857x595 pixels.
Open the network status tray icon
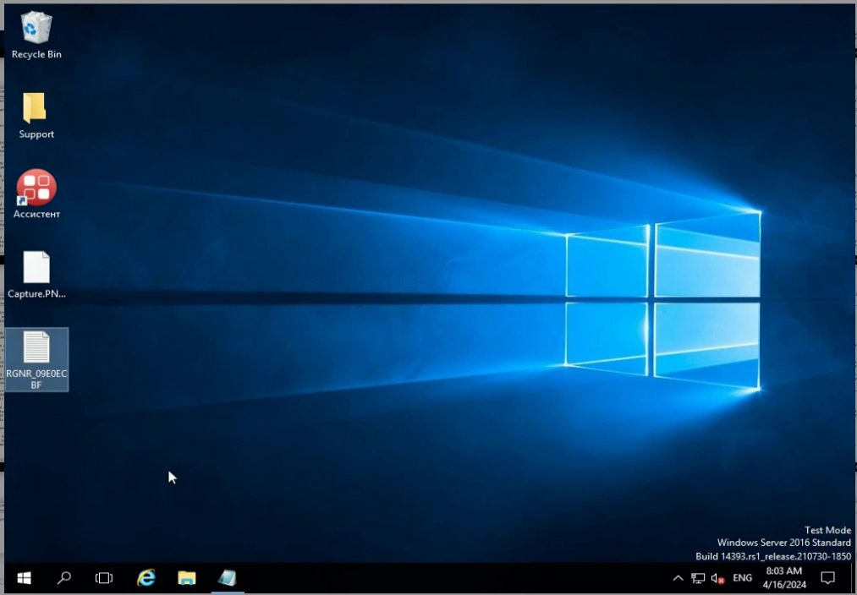click(x=698, y=579)
